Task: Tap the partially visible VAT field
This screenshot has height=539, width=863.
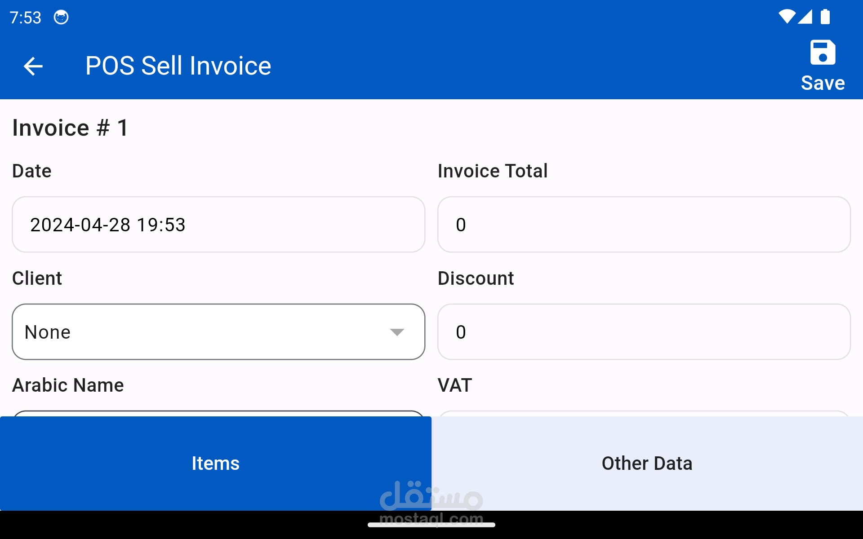Action: click(644, 413)
